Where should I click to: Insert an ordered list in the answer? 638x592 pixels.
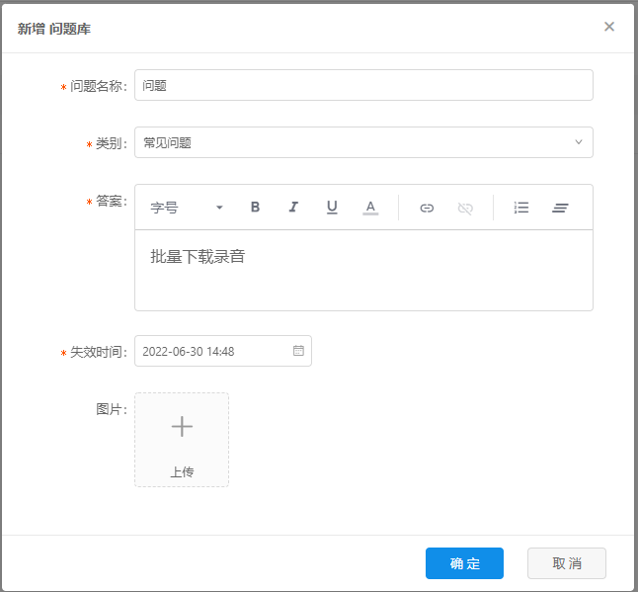[521, 208]
